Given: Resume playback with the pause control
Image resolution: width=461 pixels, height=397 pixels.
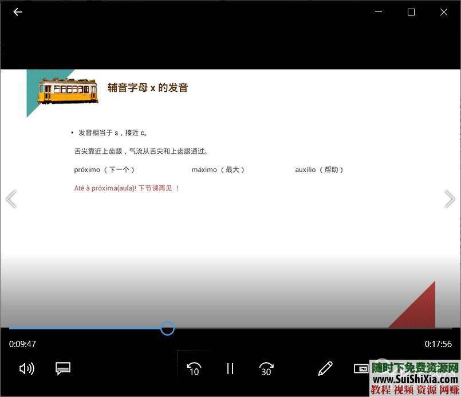Looking at the screenshot, I should 230,368.
